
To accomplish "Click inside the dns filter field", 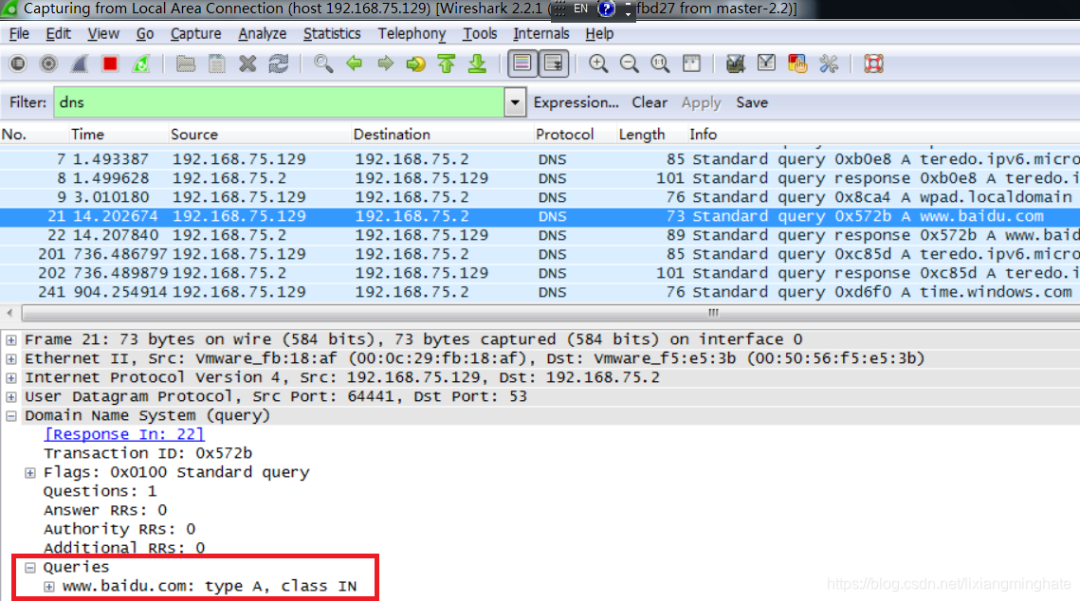I will [x=279, y=102].
